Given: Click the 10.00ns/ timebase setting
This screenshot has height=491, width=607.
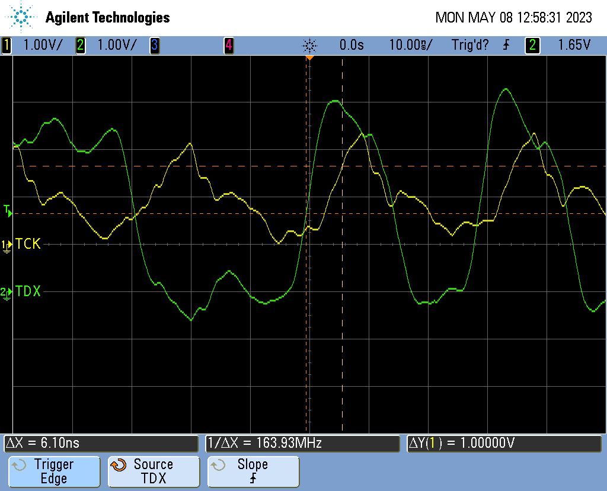Looking at the screenshot, I should click(410, 45).
